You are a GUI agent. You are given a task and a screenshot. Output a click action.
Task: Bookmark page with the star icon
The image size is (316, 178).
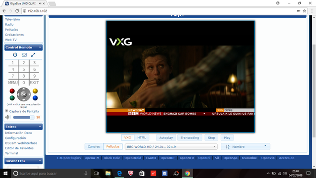pos(304,11)
